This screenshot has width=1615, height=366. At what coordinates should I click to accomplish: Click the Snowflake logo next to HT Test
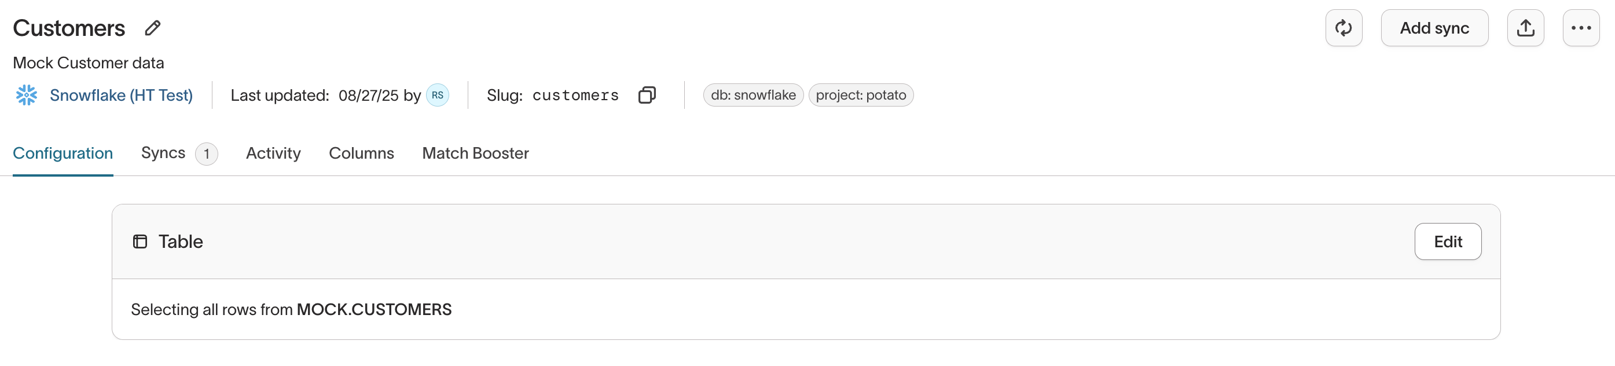coord(25,94)
